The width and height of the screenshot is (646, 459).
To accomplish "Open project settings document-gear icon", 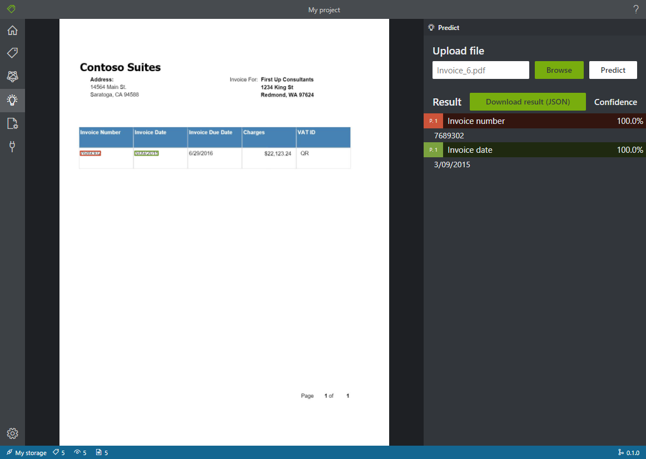I will (12, 123).
